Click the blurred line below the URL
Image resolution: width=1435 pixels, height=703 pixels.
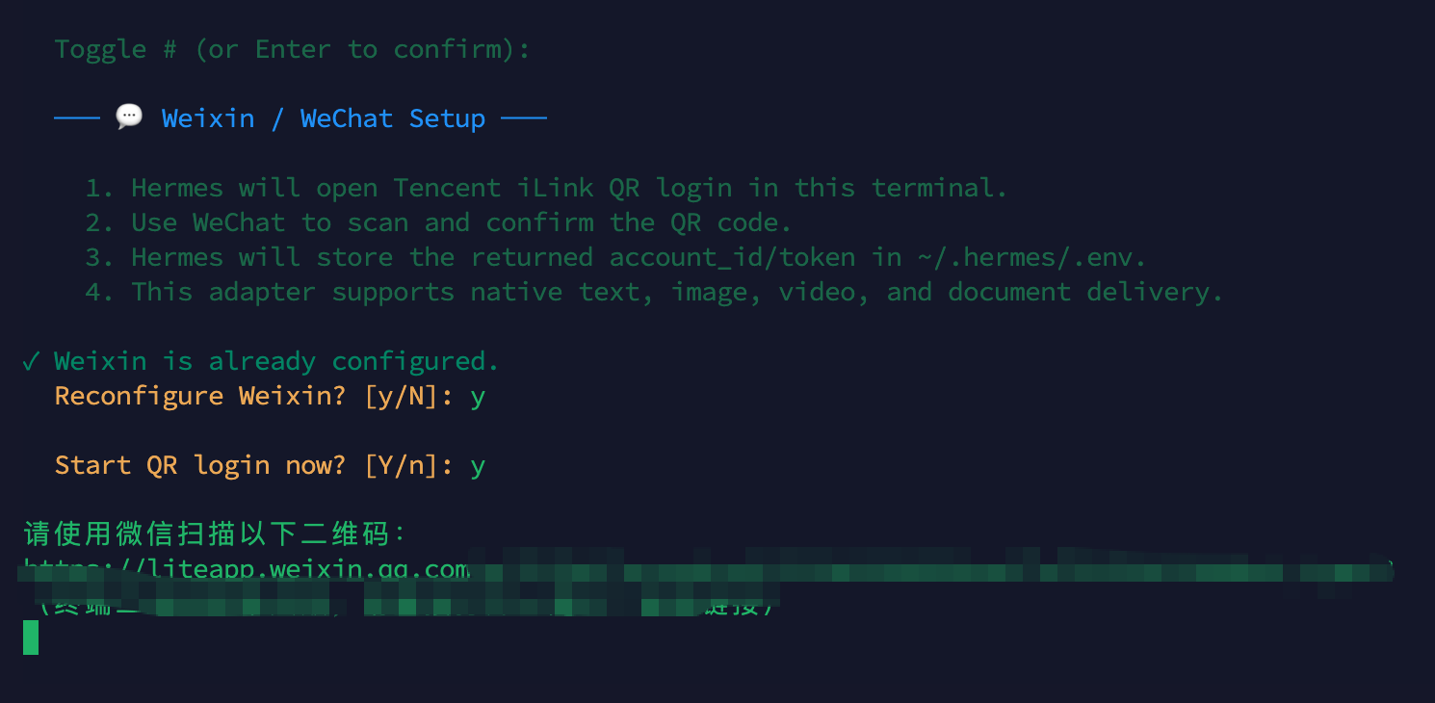404,607
